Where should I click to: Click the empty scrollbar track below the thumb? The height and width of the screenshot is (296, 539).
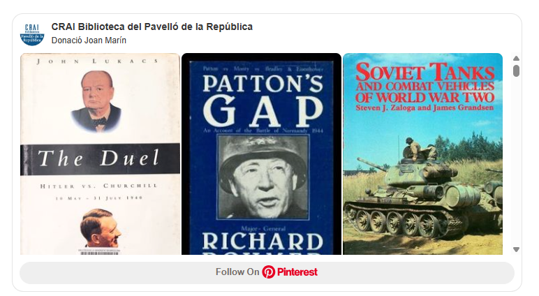(516, 161)
